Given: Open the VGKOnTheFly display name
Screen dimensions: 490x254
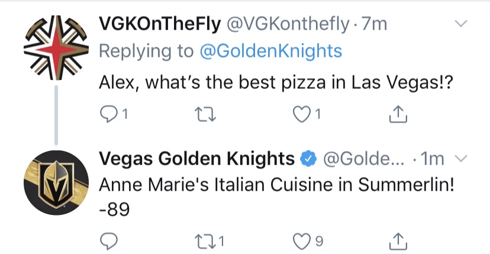Looking at the screenshot, I should click(x=160, y=24).
